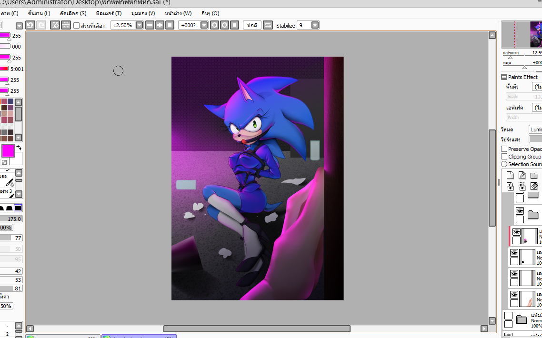Create a new normal layer
Viewport: 542px width, 338px height.
(x=510, y=175)
